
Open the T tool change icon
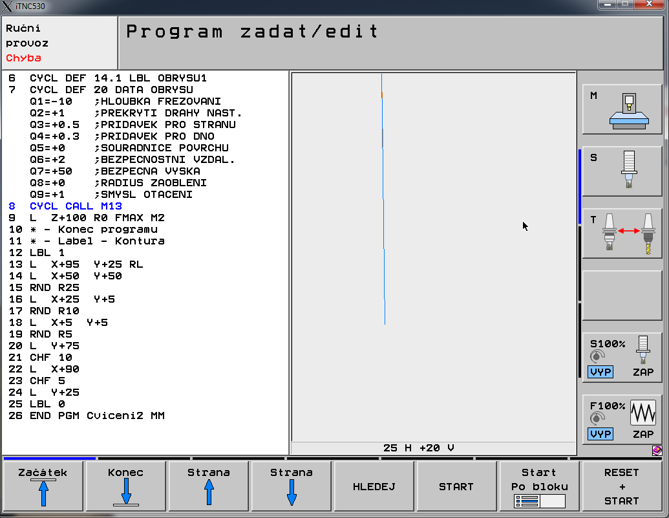pos(621,233)
